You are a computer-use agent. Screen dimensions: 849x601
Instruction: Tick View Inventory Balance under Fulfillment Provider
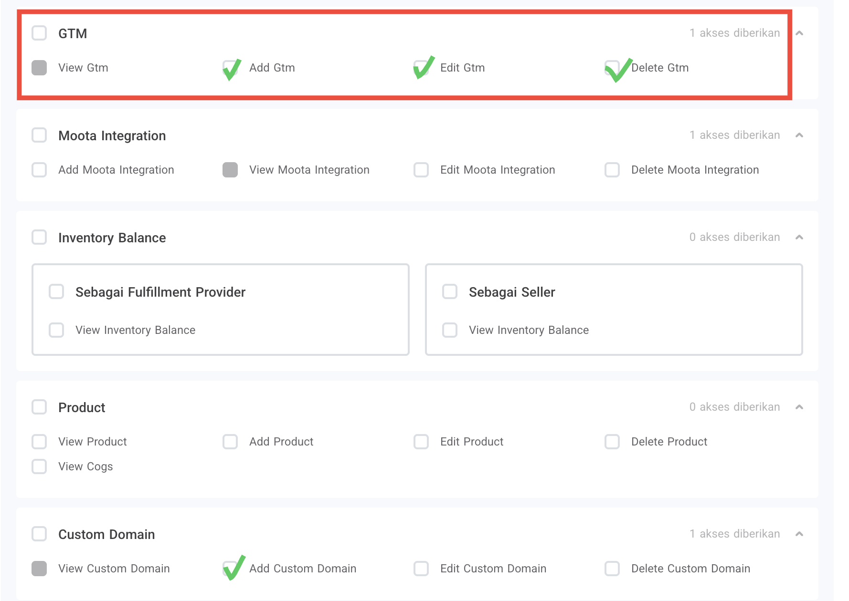[56, 330]
